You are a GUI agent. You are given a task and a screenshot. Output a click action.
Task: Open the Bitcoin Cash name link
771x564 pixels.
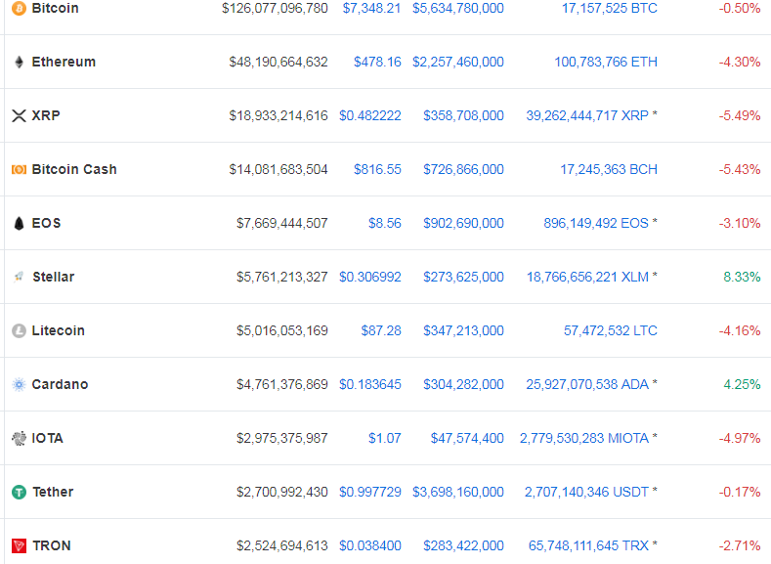pos(74,170)
